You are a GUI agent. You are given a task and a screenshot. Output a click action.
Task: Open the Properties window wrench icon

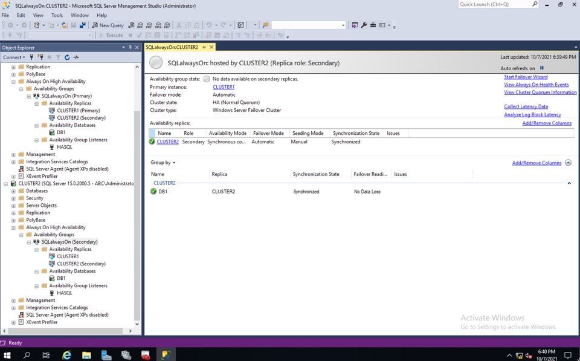click(x=364, y=25)
